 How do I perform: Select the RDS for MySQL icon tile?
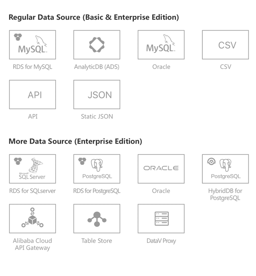click(32, 45)
